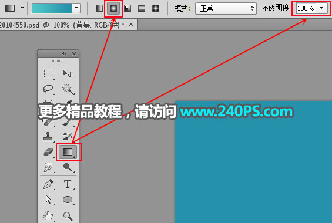Choose the Radial Gradient style
The image size is (332, 223).
click(x=113, y=8)
